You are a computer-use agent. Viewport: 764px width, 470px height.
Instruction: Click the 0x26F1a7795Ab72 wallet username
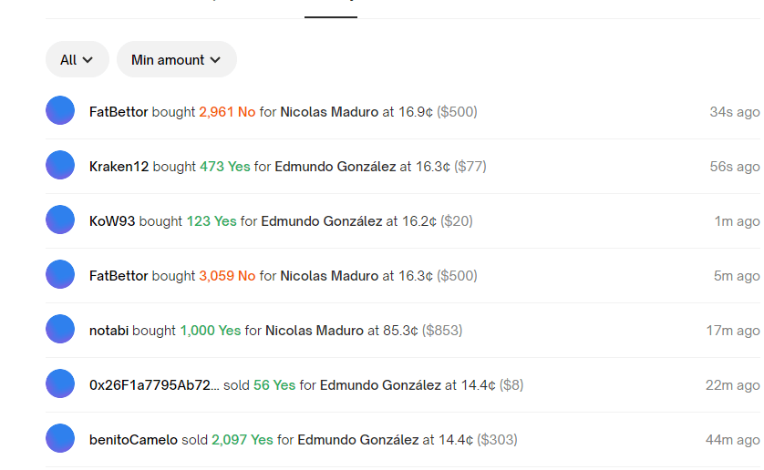tap(154, 385)
